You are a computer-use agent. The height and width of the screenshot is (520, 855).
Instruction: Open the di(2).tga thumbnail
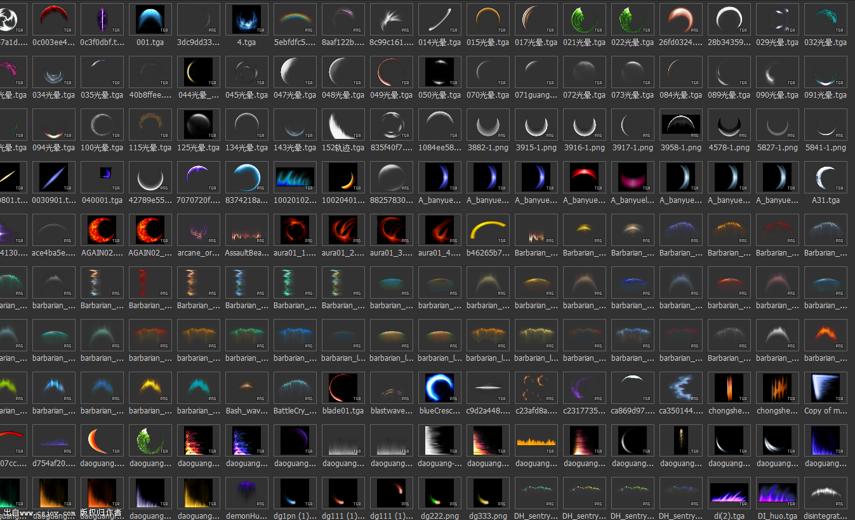pos(729,493)
